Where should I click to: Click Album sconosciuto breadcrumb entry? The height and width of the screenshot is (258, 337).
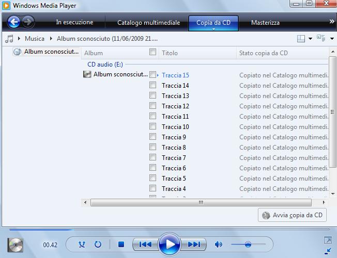pos(107,39)
